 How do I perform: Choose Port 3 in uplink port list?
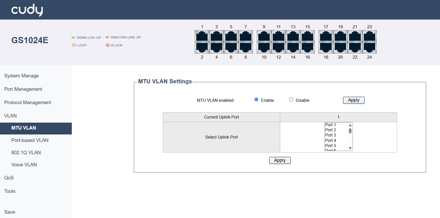point(331,135)
